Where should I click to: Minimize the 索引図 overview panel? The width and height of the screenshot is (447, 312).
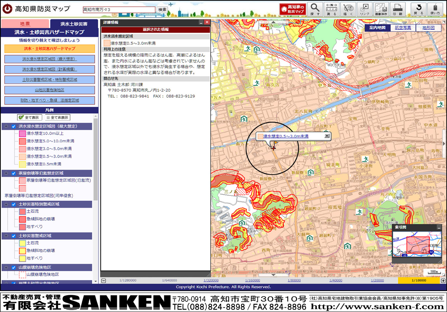(x=439, y=227)
